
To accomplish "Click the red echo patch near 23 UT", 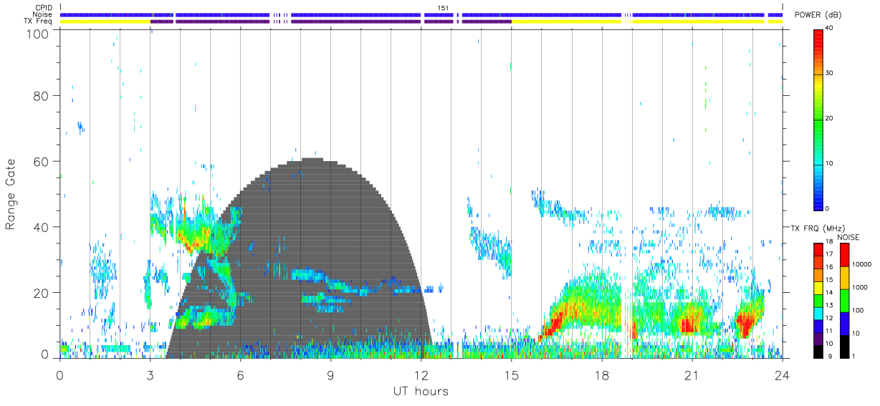I will 745,324.
